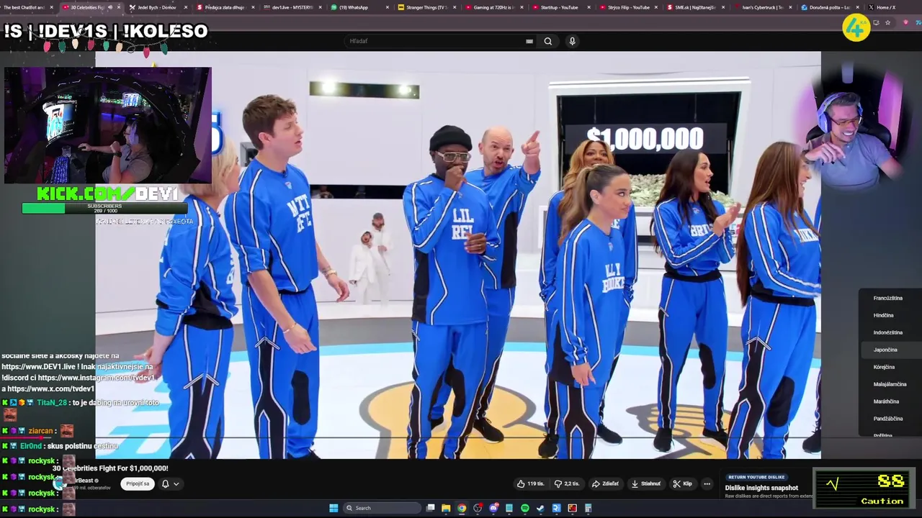922x518 pixels.
Task: Activate voice search microphone icon
Action: pos(572,41)
